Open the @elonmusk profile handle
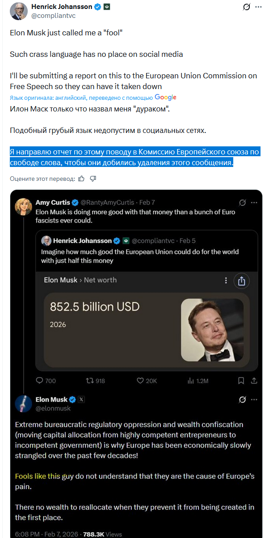This screenshot has height=538, width=269. (x=53, y=408)
